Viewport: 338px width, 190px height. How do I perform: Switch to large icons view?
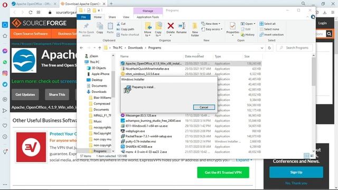[312, 156]
